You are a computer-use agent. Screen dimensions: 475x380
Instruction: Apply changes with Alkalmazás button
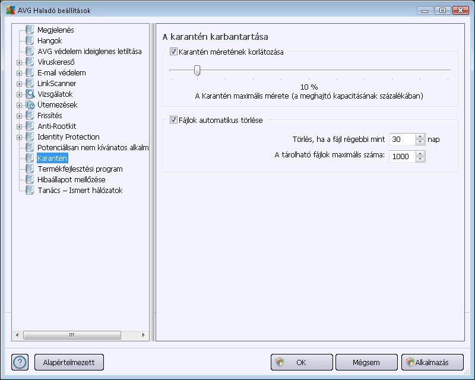coord(432,362)
